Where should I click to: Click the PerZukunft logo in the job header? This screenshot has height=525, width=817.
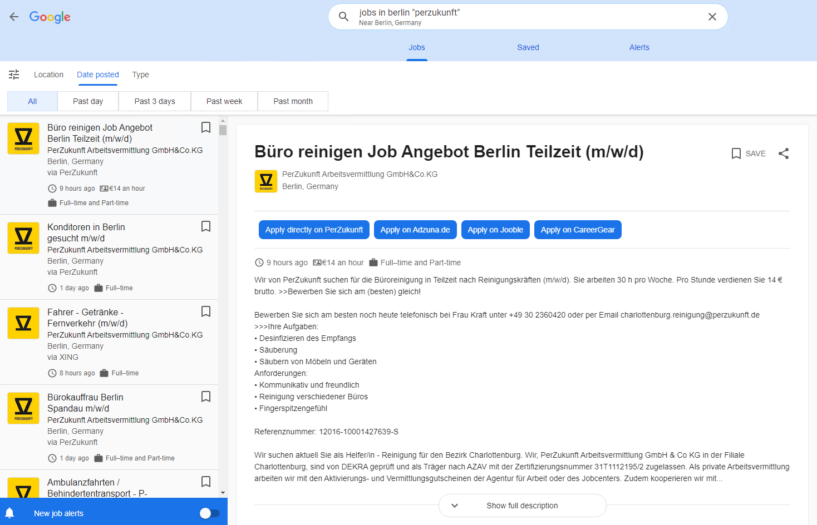pyautogui.click(x=266, y=181)
